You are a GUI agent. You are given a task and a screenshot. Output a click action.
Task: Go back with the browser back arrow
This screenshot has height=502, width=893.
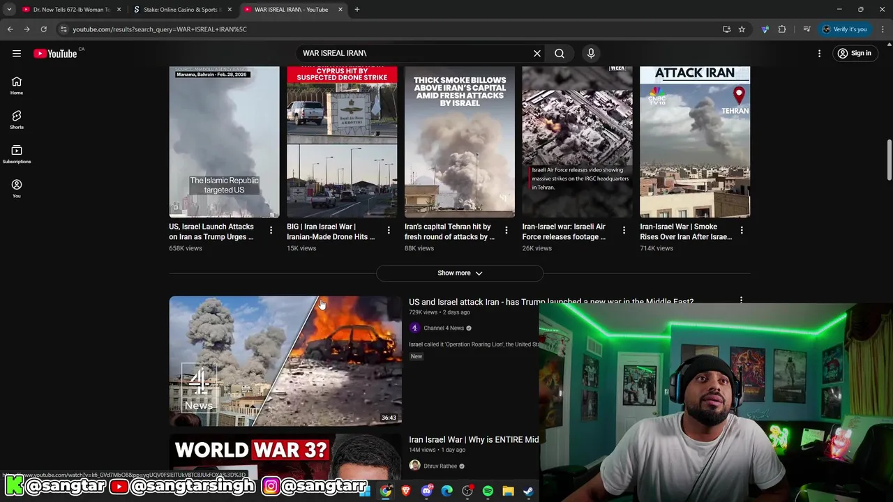click(x=10, y=29)
